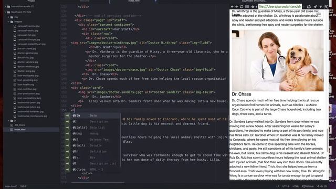
Task: Click the UTF-8 encoding selector in status bar
Action: click(x=286, y=186)
